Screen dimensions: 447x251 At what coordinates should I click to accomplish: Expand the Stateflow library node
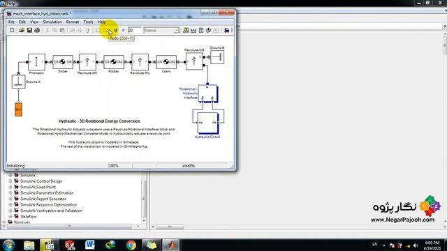pos(10,217)
